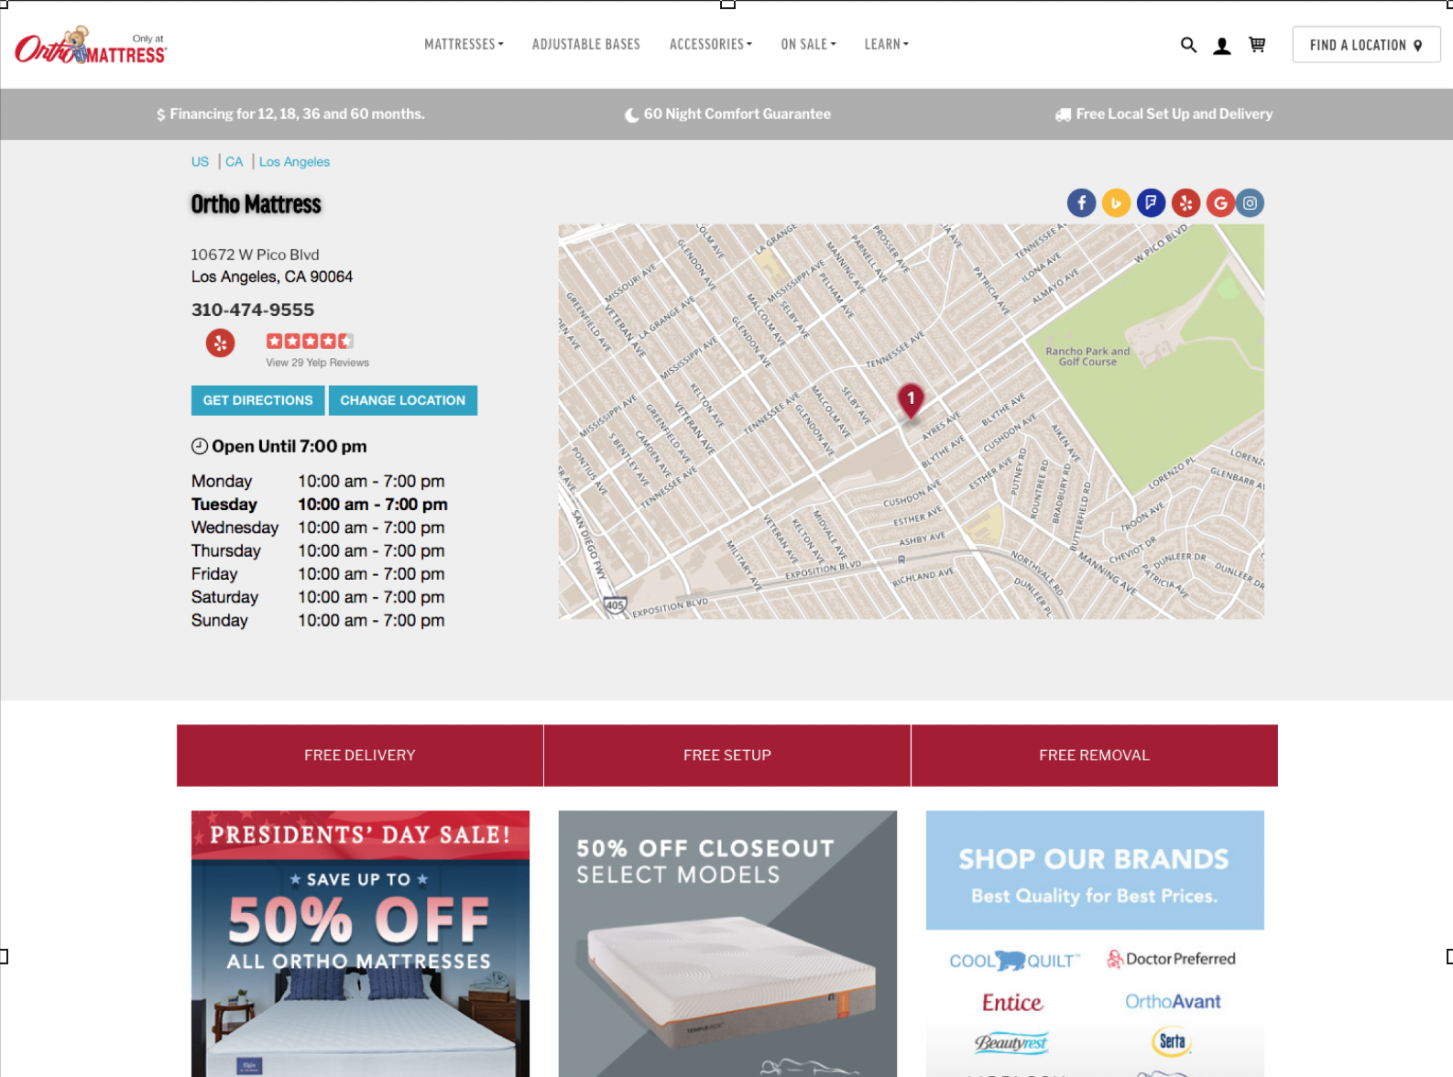Open the user account icon
Image resolution: width=1453 pixels, height=1077 pixels.
[1222, 46]
